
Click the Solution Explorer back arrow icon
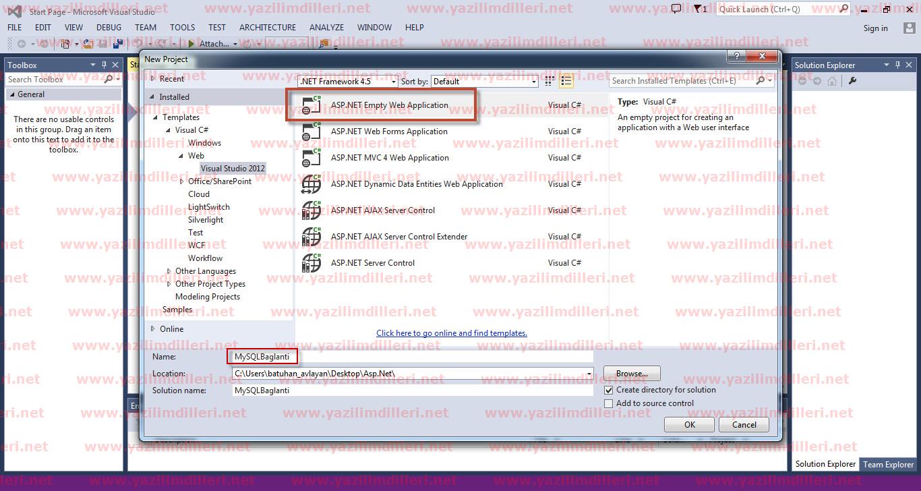pos(802,81)
